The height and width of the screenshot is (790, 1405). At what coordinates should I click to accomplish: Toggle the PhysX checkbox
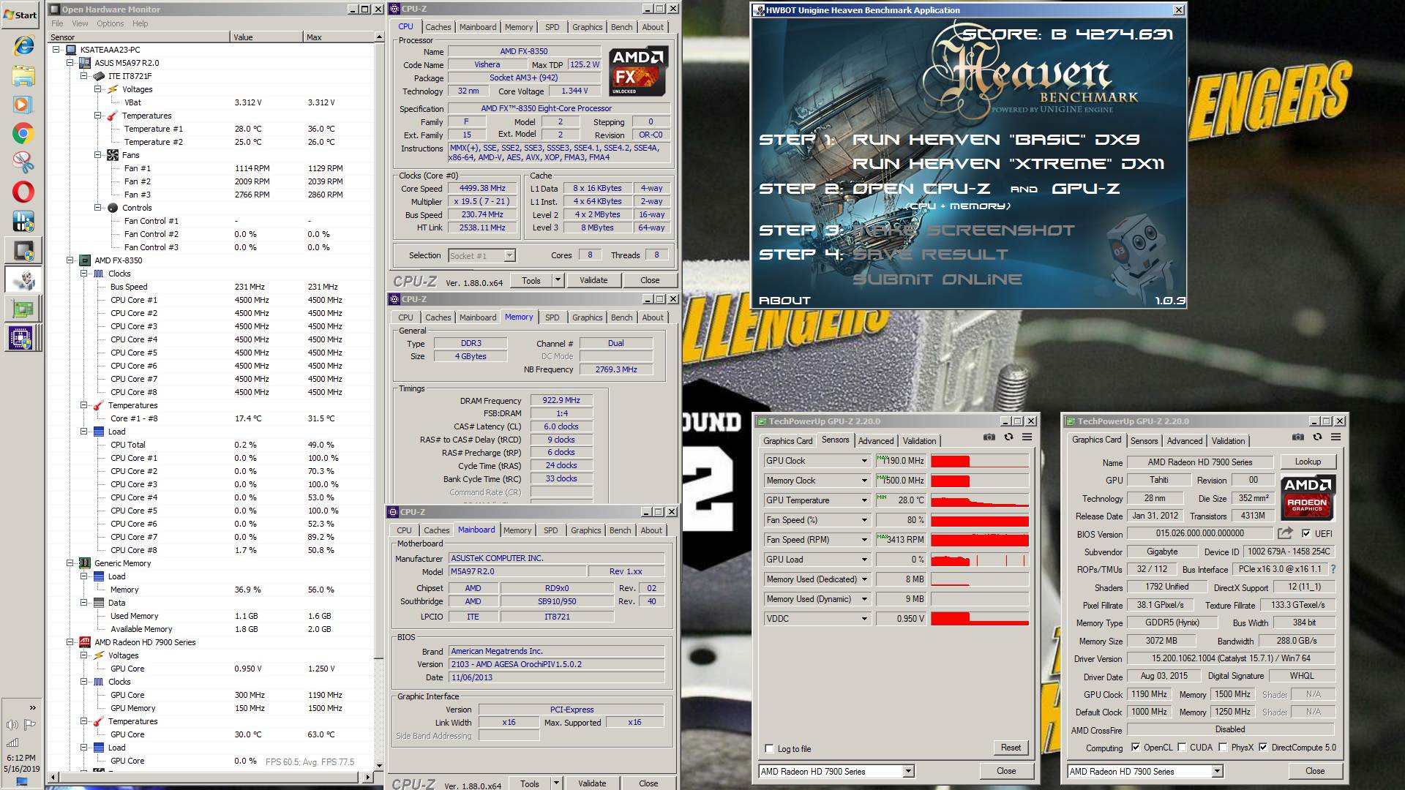[1223, 748]
